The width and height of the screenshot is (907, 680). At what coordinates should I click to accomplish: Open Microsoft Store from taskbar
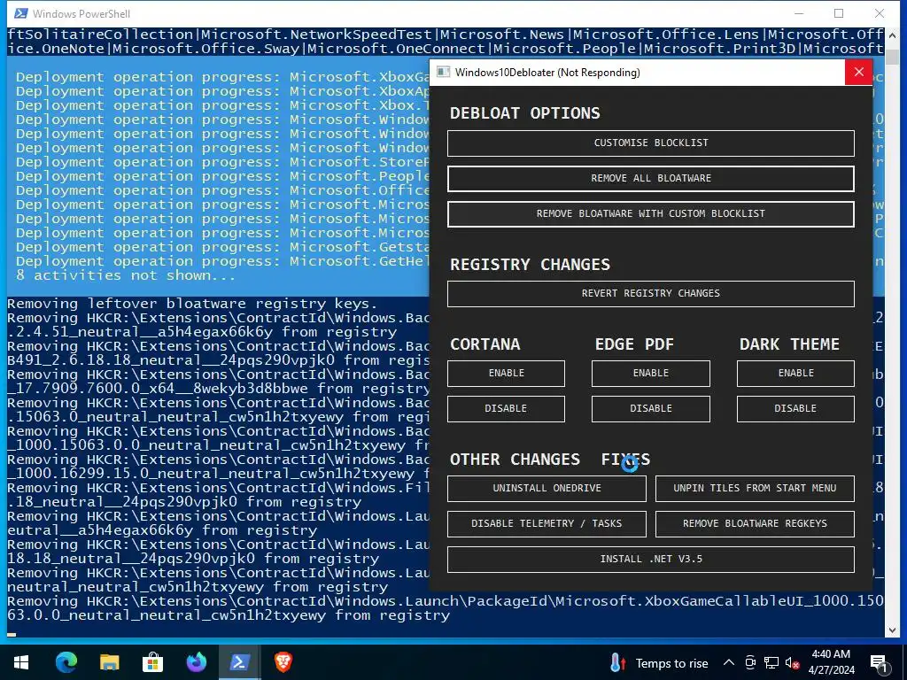152,662
